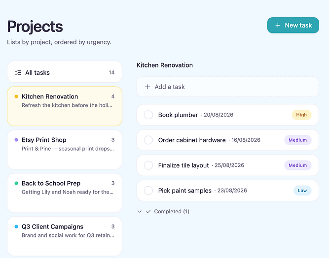Click the orange dot next to Kitchen Renovation
Viewport: 329px width, 258px height.
tap(16, 97)
